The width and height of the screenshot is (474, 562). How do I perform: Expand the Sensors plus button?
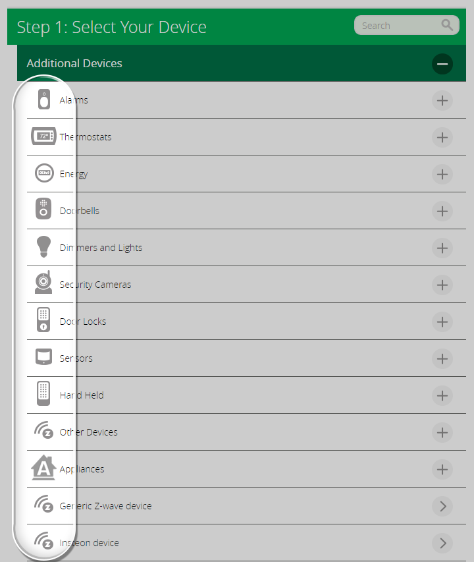click(442, 359)
